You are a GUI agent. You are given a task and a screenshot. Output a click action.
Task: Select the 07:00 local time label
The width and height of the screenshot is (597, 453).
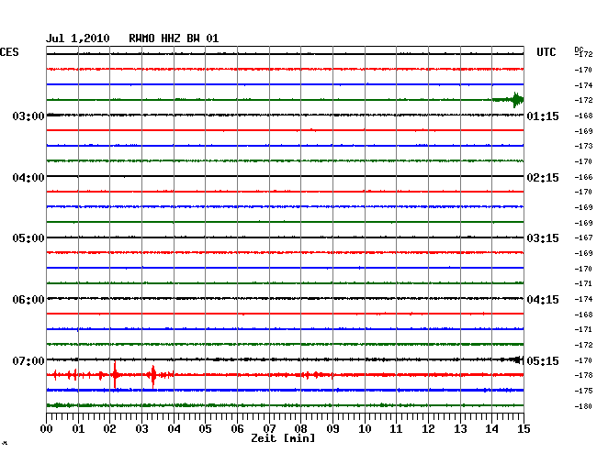point(28,360)
